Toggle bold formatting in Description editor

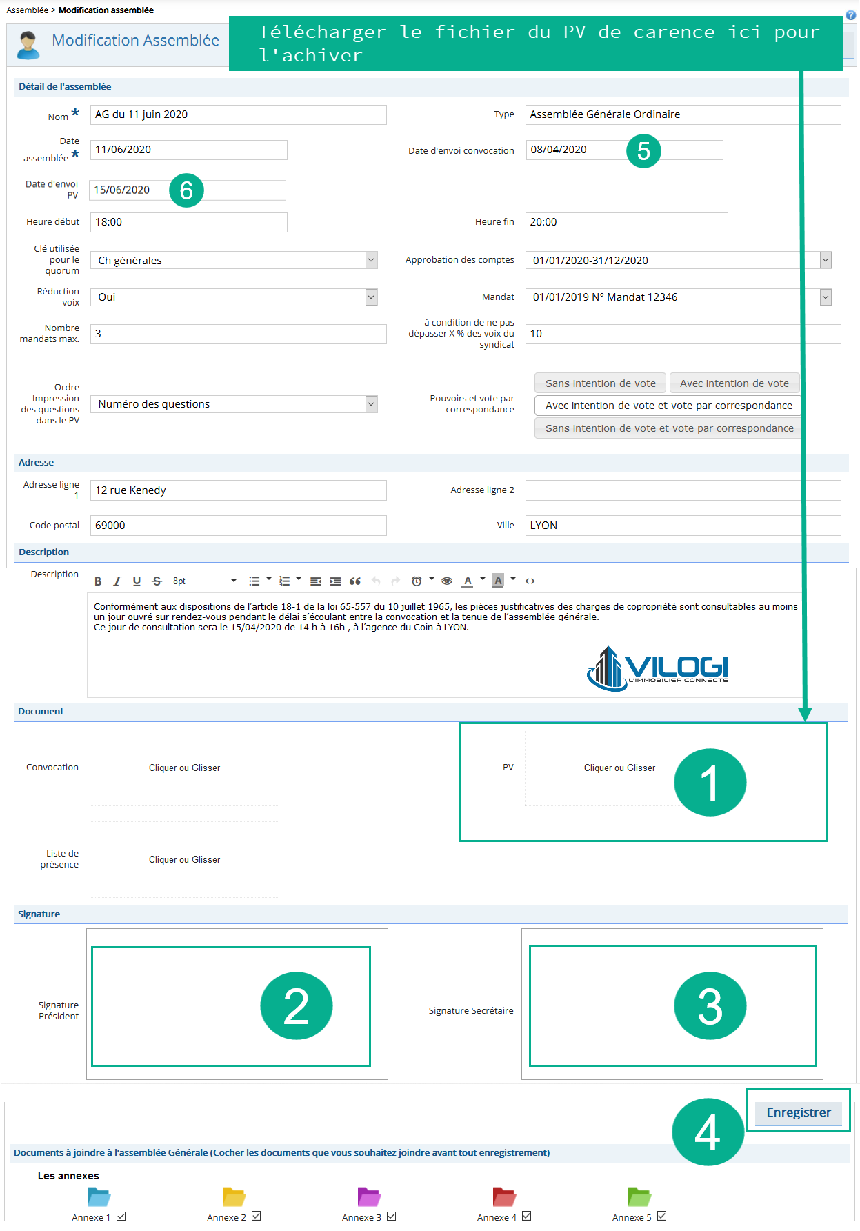98,581
